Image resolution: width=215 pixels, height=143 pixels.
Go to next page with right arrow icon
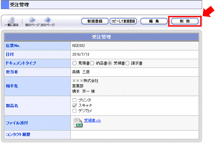tap(47, 20)
